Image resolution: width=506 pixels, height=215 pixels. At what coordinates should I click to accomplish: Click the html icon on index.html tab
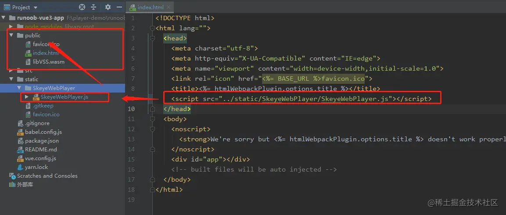click(x=132, y=7)
